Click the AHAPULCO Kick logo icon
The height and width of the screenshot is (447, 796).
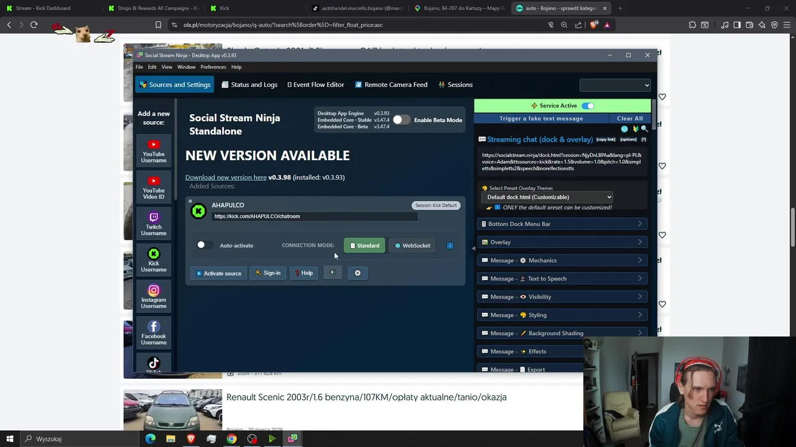pyautogui.click(x=198, y=211)
